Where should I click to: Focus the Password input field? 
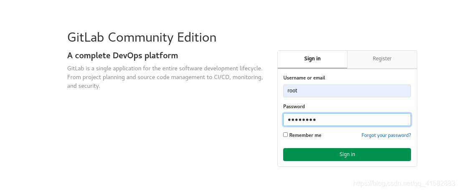tap(347, 119)
